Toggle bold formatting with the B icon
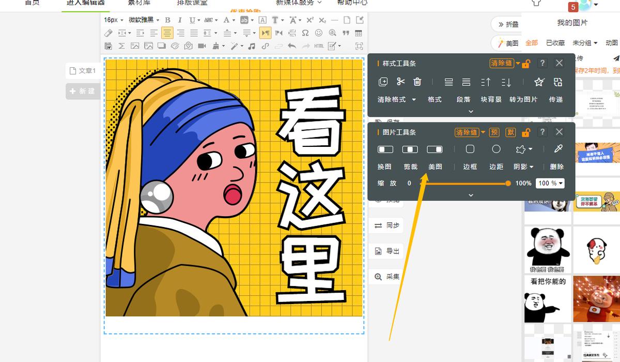The height and width of the screenshot is (362, 620). [167, 19]
